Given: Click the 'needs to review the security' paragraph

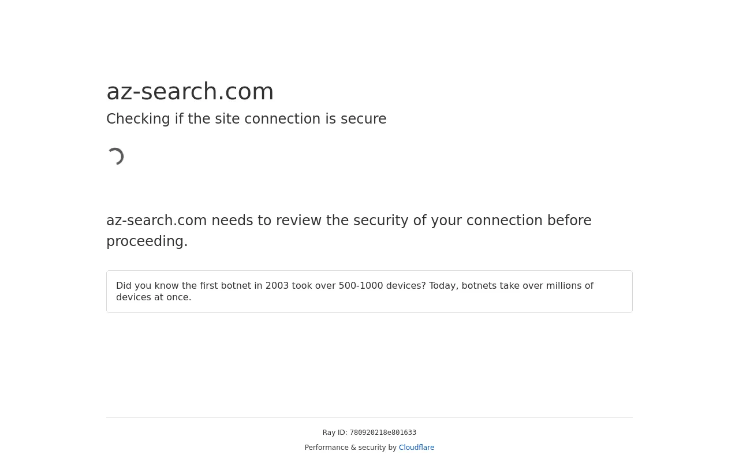Looking at the screenshot, I should [349, 231].
